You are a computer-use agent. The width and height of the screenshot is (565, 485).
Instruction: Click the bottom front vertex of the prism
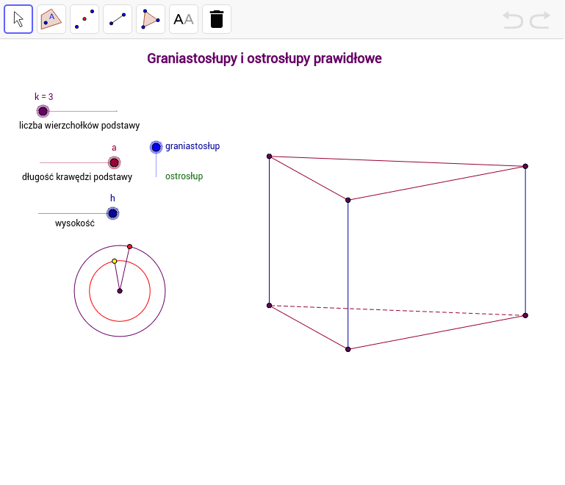click(348, 349)
